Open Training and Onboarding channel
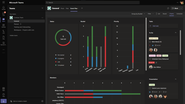 pyautogui.click(x=22, y=27)
